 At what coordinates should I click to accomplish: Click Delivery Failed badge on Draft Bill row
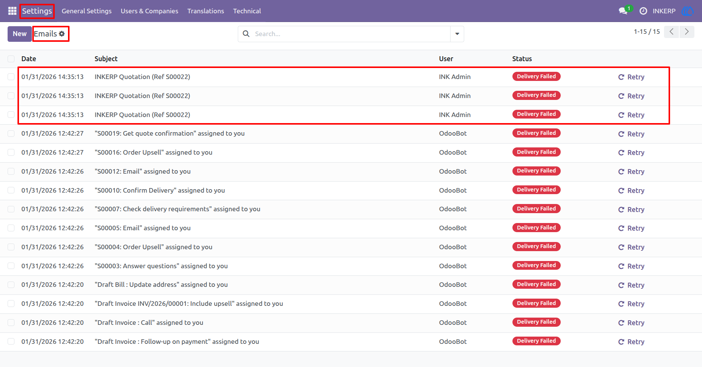point(536,284)
